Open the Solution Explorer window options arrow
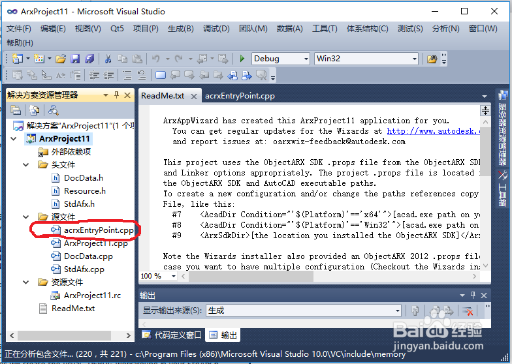512x364 pixels. coord(106,95)
